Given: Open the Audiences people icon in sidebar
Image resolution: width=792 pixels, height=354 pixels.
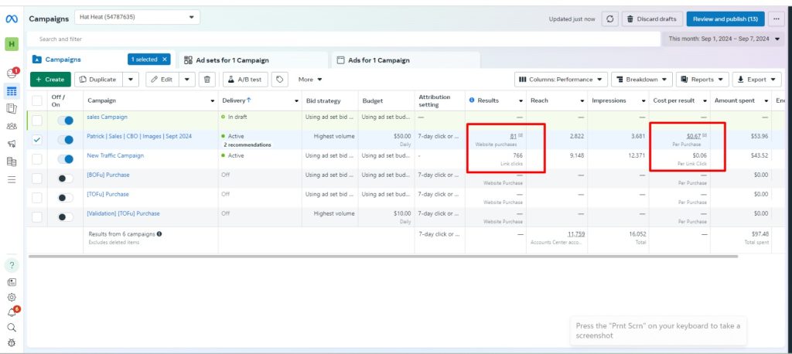Looking at the screenshot, I should [12, 126].
